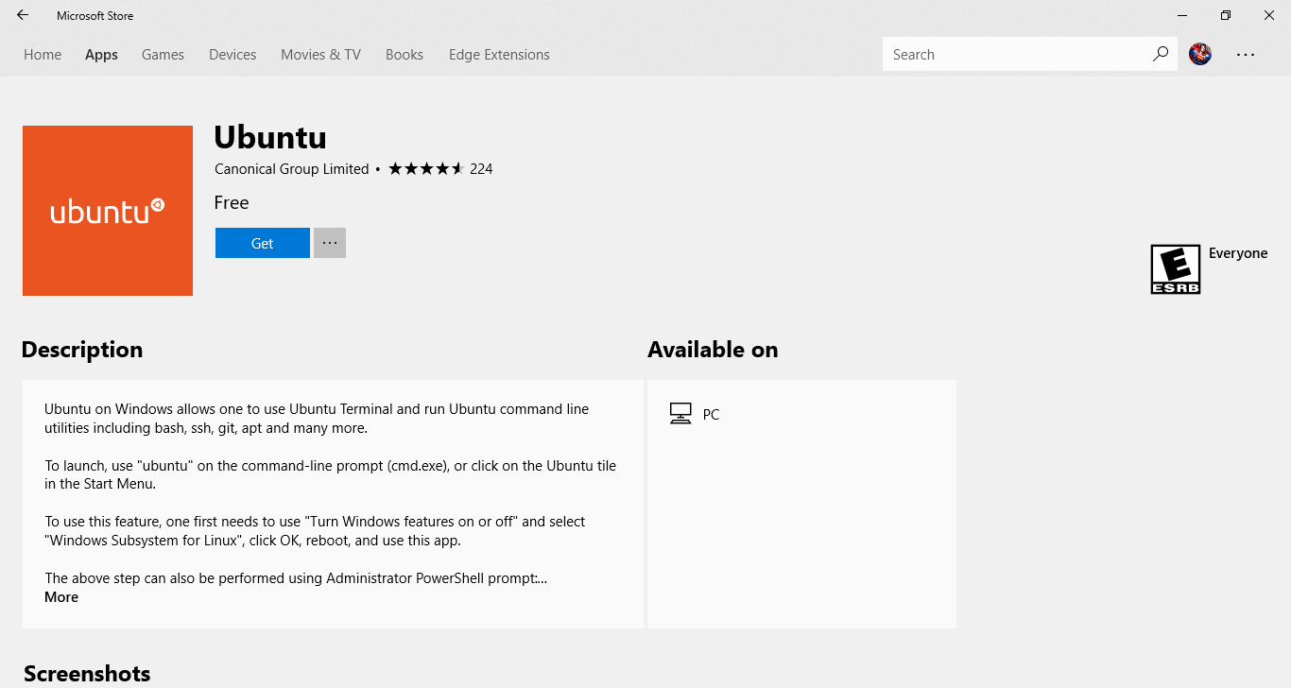Click the search magnifier icon
Image resolution: width=1291 pixels, height=688 pixels.
[1160, 54]
